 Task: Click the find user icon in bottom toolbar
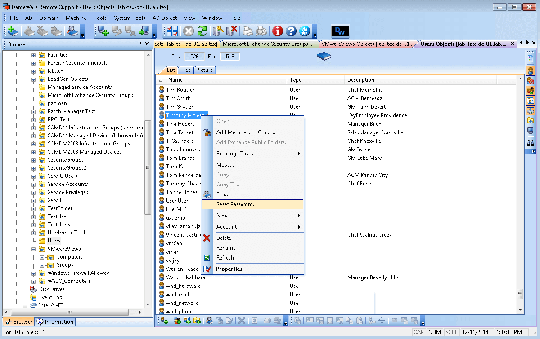[210, 321]
